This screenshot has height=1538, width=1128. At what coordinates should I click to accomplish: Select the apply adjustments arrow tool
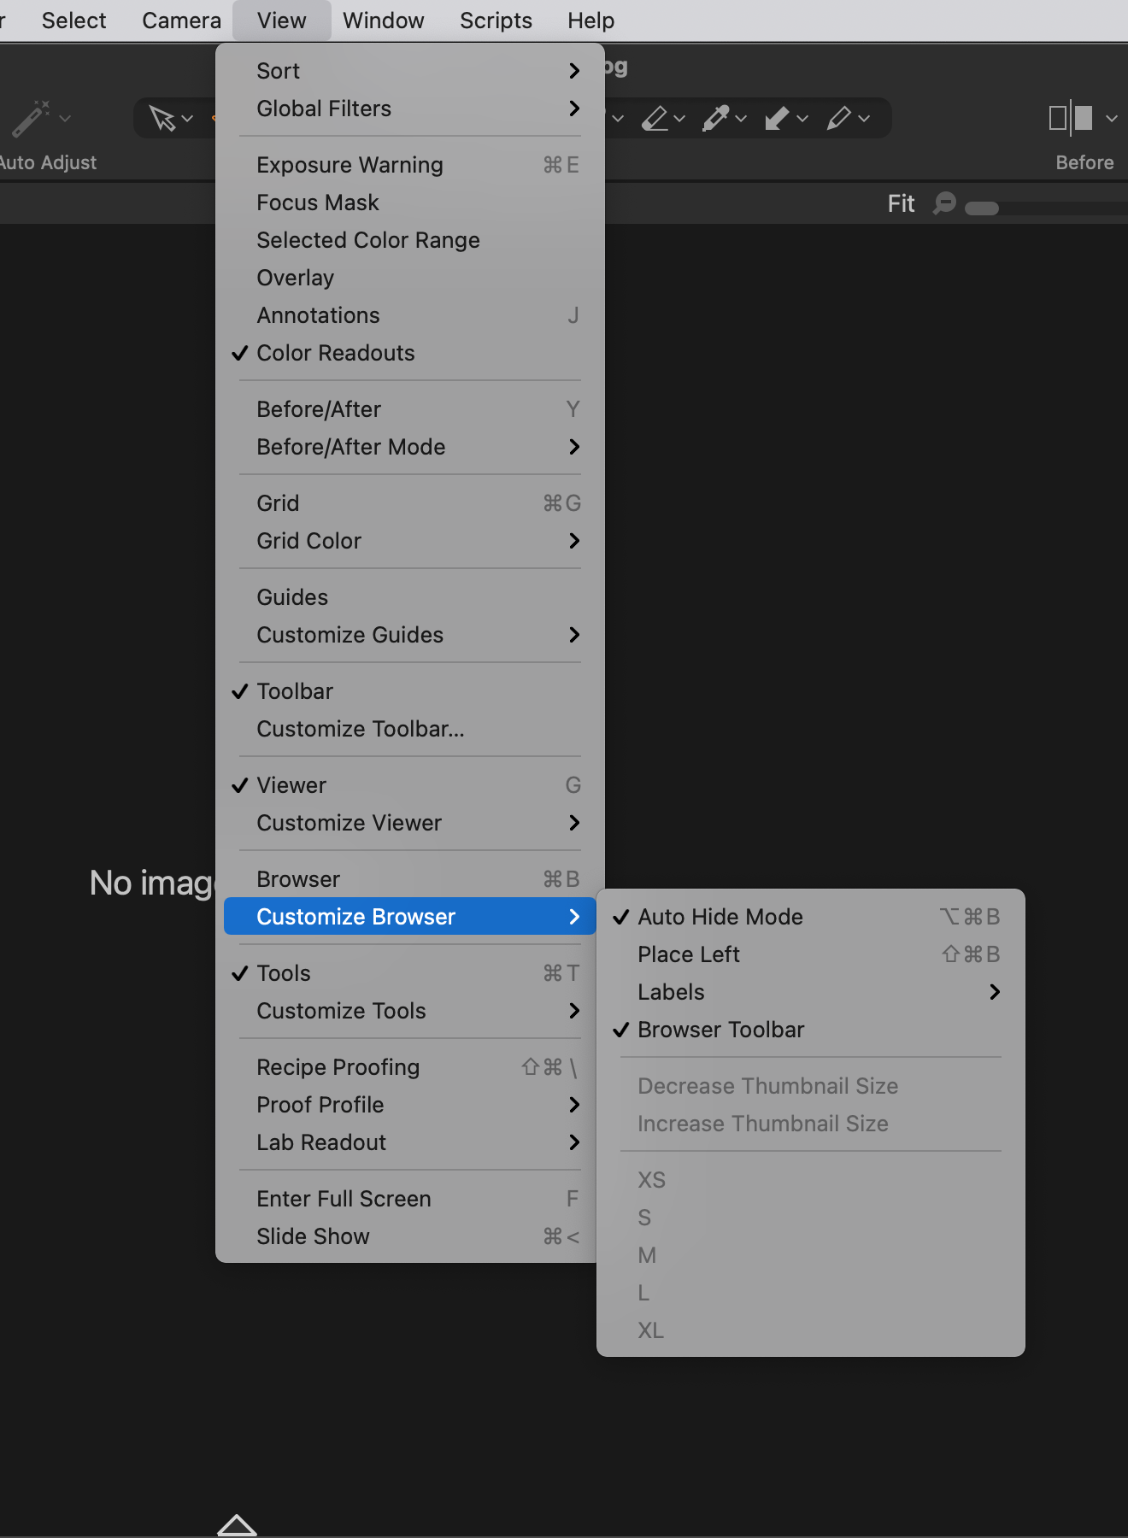[777, 118]
